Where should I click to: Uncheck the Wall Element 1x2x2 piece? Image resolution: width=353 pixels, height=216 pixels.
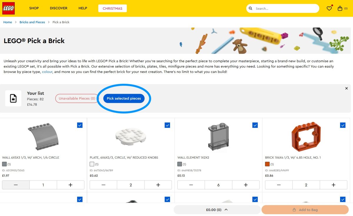coord(255,125)
